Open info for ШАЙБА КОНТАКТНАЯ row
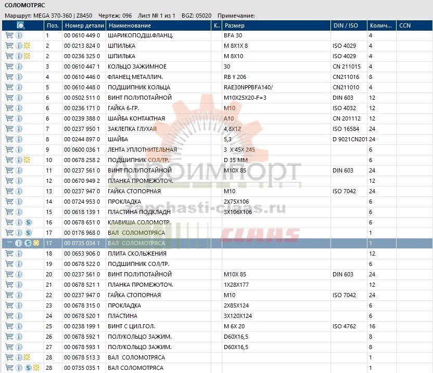Image resolution: width=433 pixels, height=373 pixels. pos(19,118)
